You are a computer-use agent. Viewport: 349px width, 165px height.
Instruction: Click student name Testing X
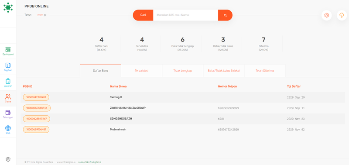(116, 97)
